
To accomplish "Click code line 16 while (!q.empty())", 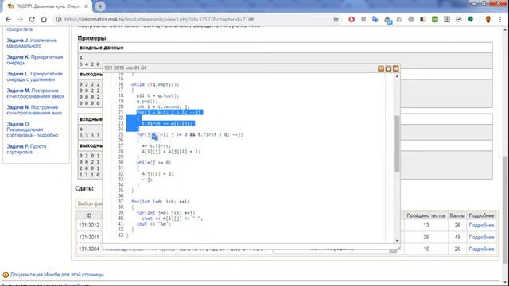I will (x=155, y=85).
